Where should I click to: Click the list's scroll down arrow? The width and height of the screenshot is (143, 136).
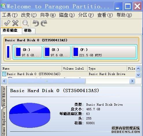138,75
